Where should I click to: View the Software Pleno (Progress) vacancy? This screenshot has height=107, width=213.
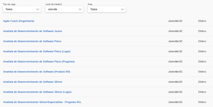tap(39, 61)
